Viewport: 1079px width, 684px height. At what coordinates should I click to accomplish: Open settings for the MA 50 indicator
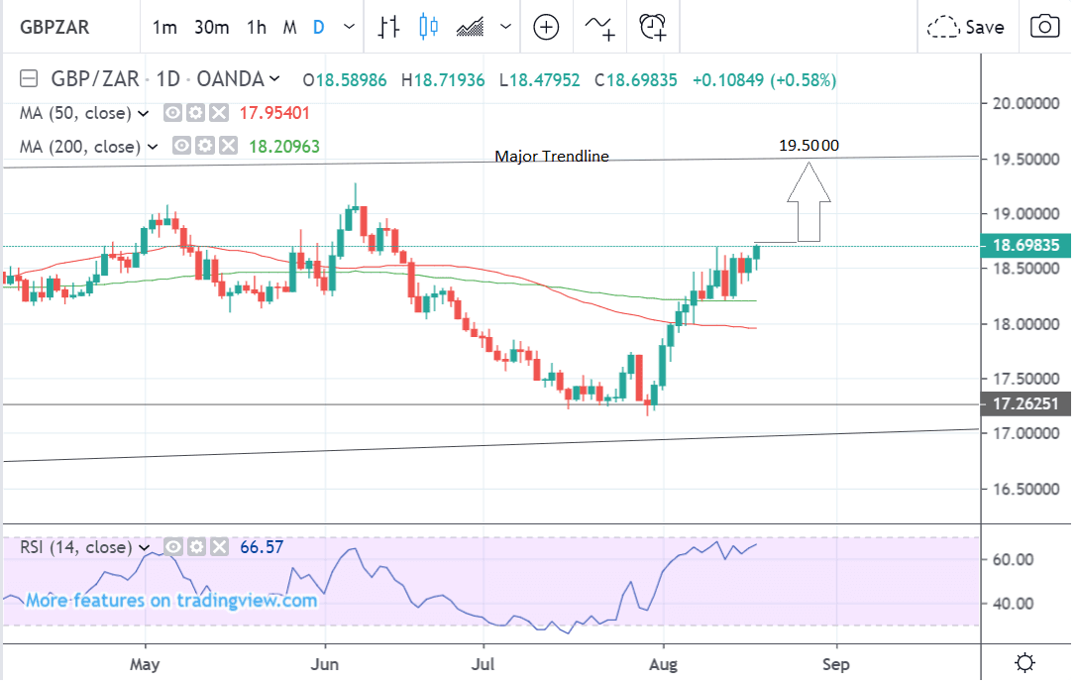tap(195, 113)
